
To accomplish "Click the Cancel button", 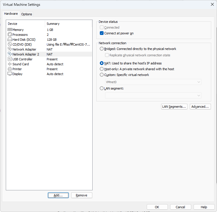I will tap(181, 207).
